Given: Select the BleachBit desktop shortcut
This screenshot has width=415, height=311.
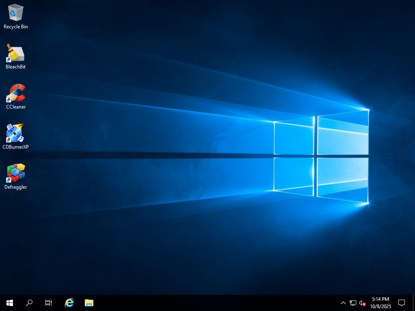Looking at the screenshot, I should point(16,57).
